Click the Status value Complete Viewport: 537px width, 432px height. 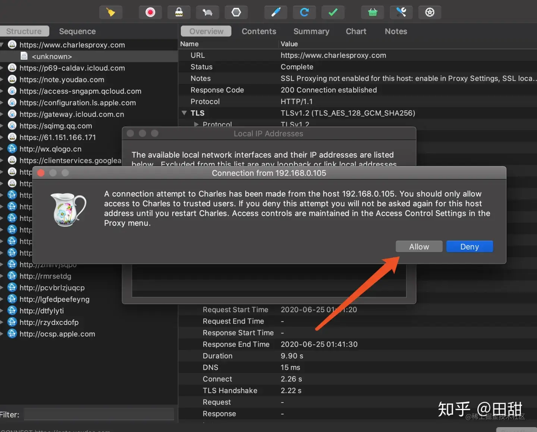pyautogui.click(x=297, y=67)
